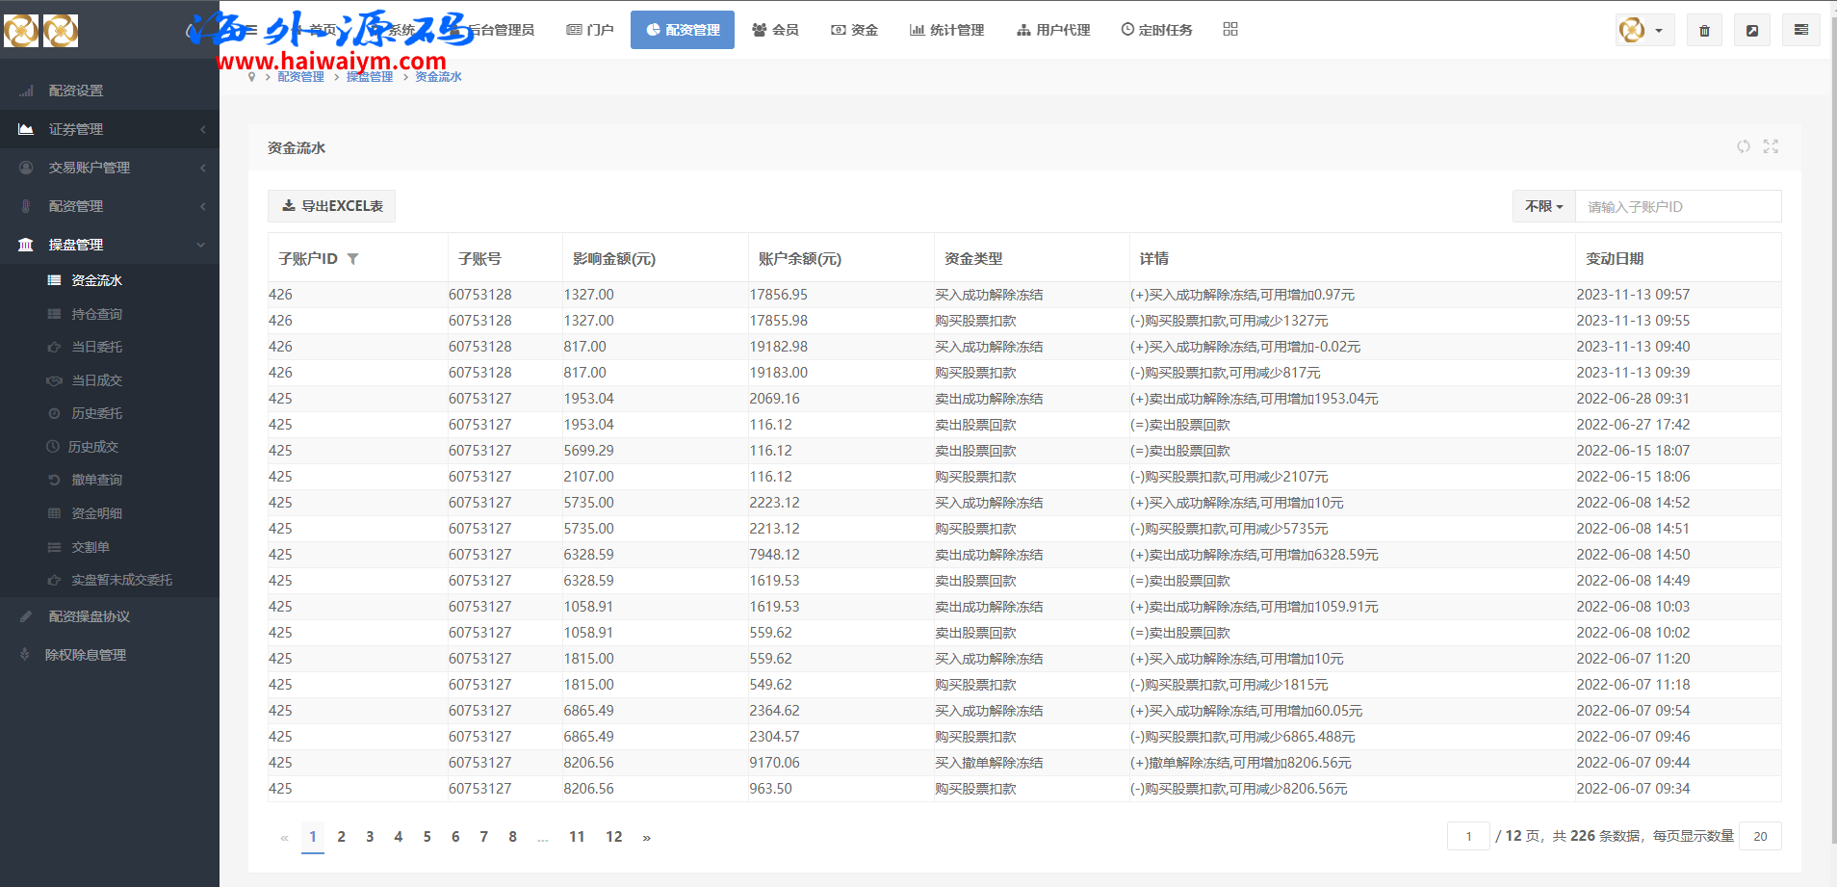Image resolution: width=1837 pixels, height=887 pixels.
Task: Click the rows-per-page number field
Action: click(x=1760, y=836)
